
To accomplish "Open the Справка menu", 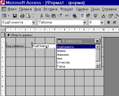I will pos(109,9).
